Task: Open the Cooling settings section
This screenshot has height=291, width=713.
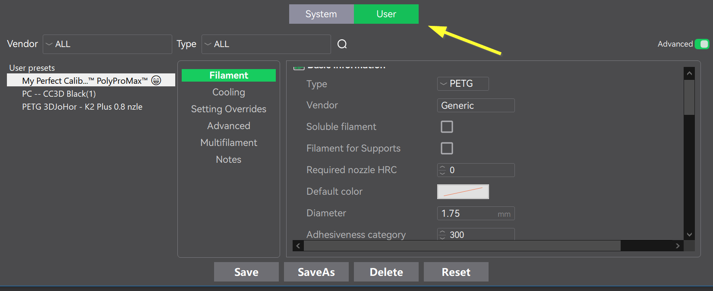Action: click(x=228, y=92)
